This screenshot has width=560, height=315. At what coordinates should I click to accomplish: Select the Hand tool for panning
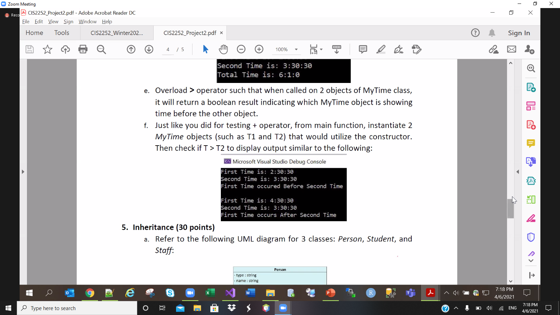[x=223, y=49]
